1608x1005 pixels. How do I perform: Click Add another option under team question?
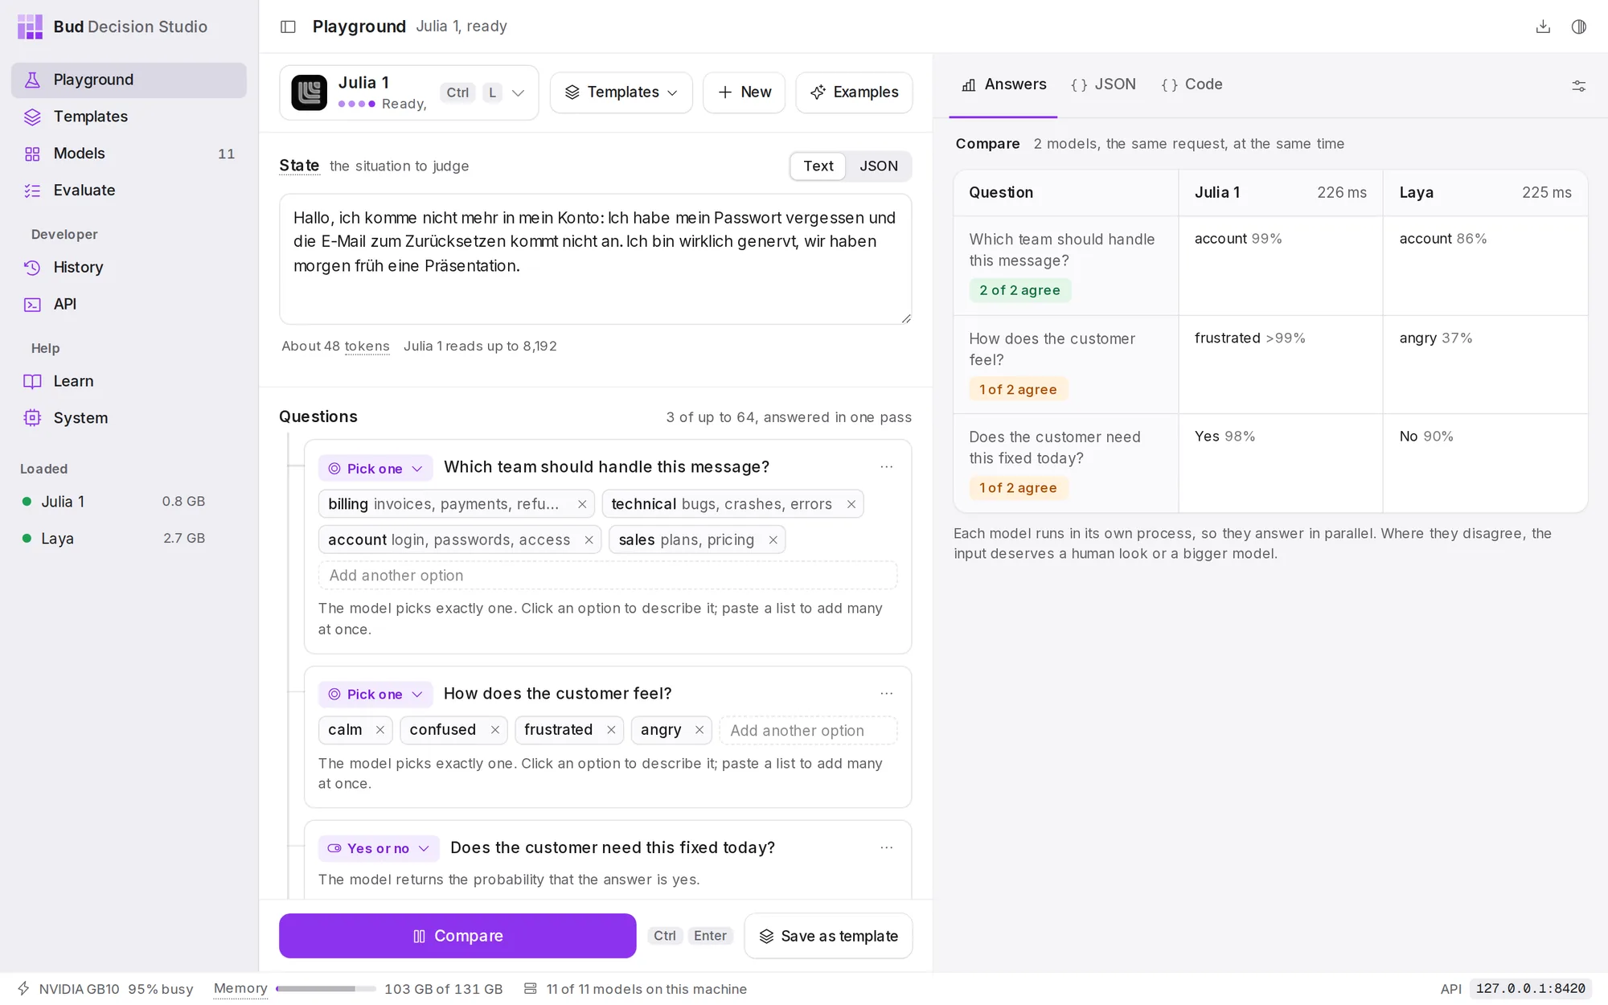pyautogui.click(x=607, y=576)
